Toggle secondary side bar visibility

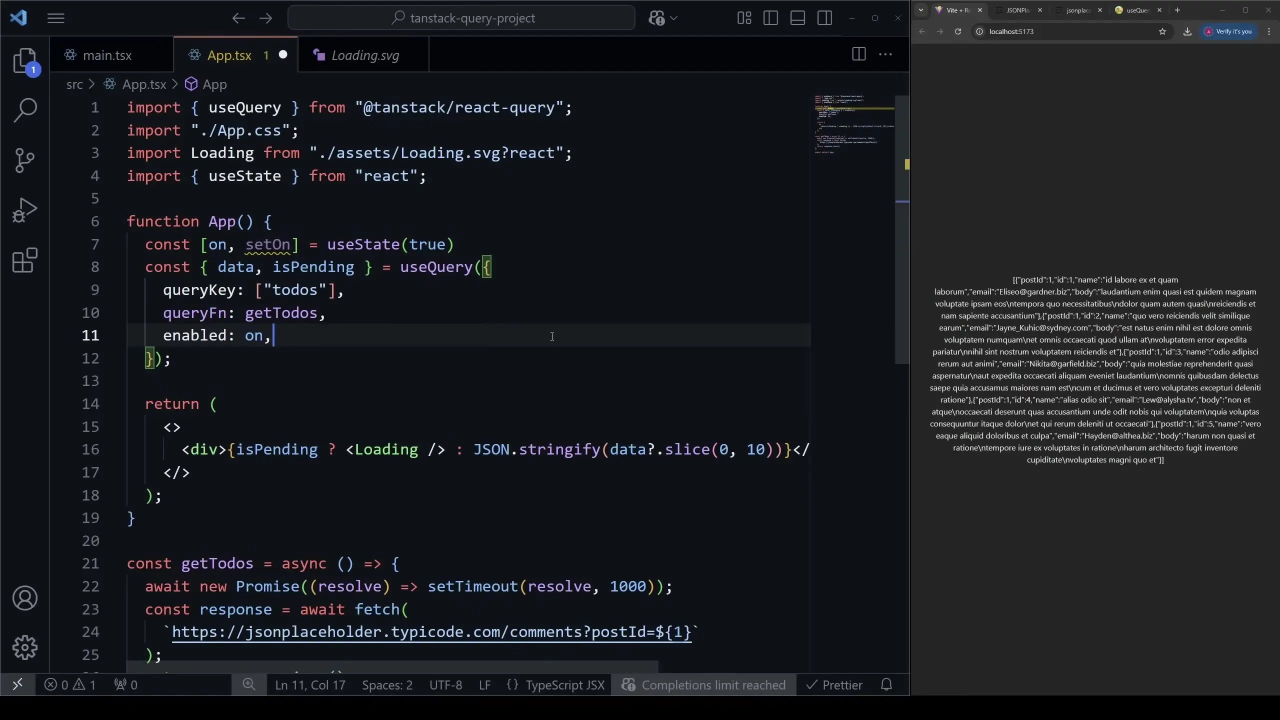click(x=824, y=18)
